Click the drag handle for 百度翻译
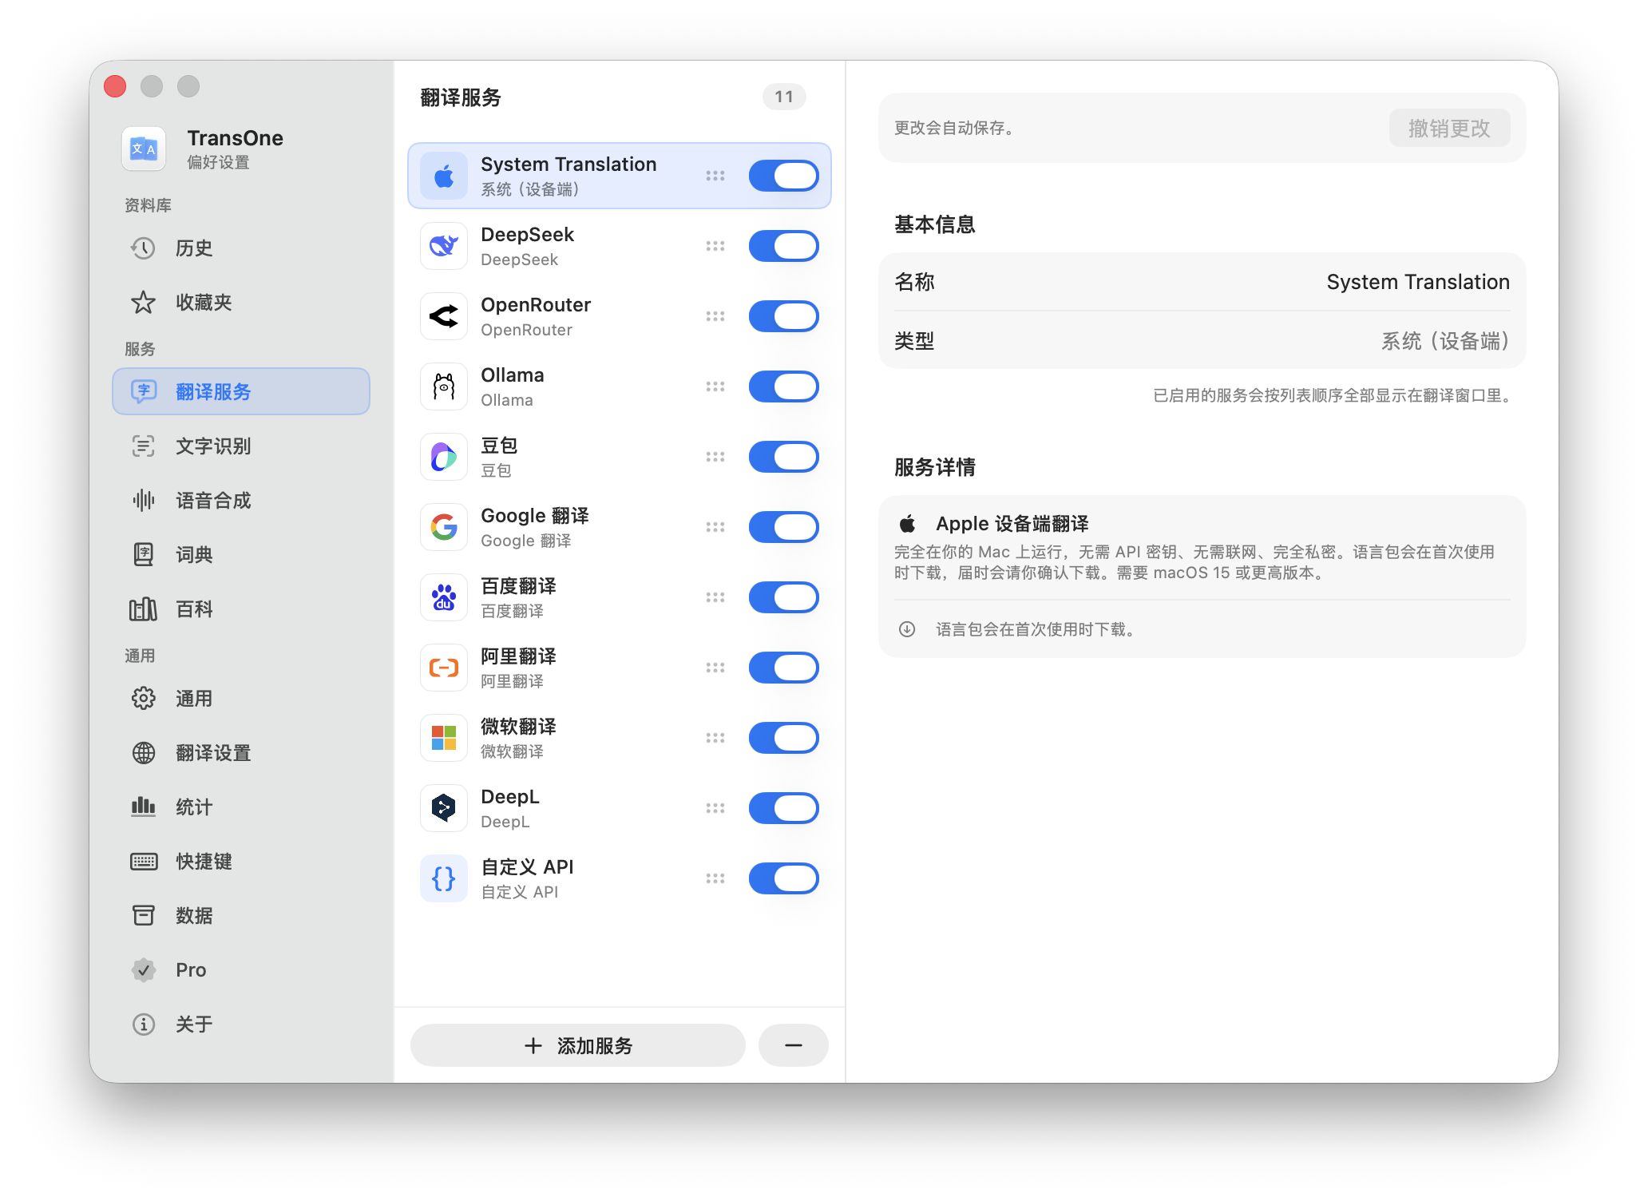 (x=715, y=597)
